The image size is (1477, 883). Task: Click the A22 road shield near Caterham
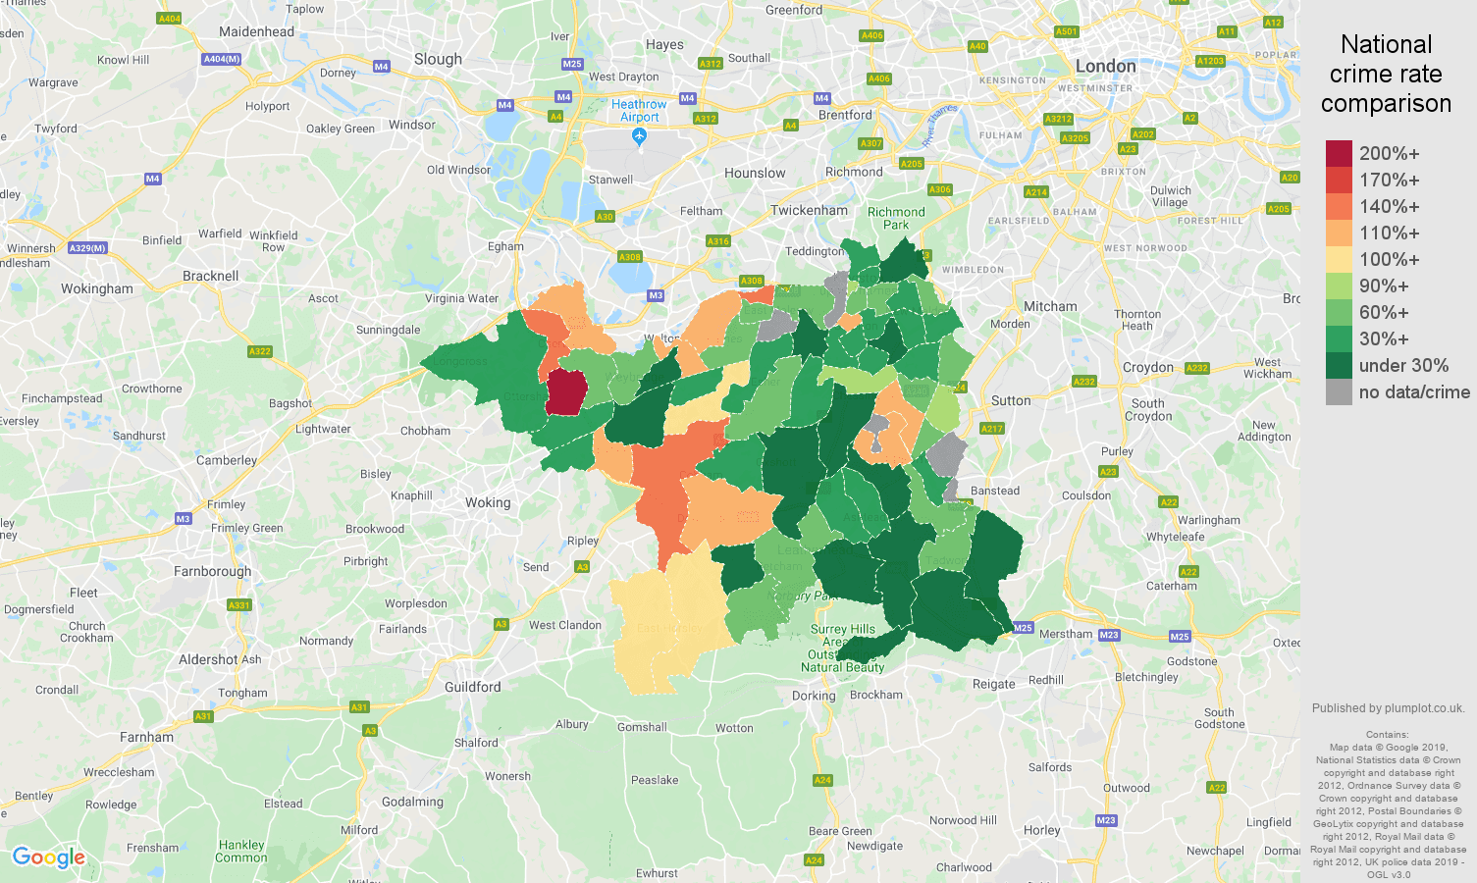click(x=1188, y=572)
